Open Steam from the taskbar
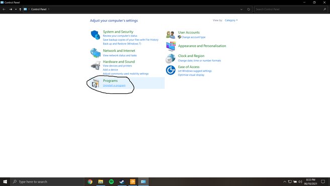This screenshot has height=186, width=330. point(122,182)
